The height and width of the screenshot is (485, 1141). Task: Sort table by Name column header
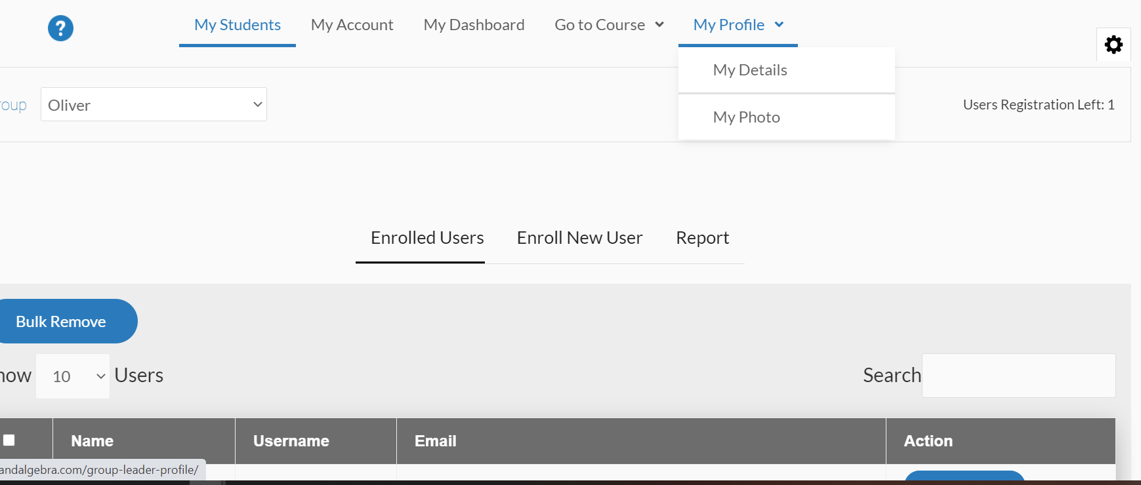point(93,441)
